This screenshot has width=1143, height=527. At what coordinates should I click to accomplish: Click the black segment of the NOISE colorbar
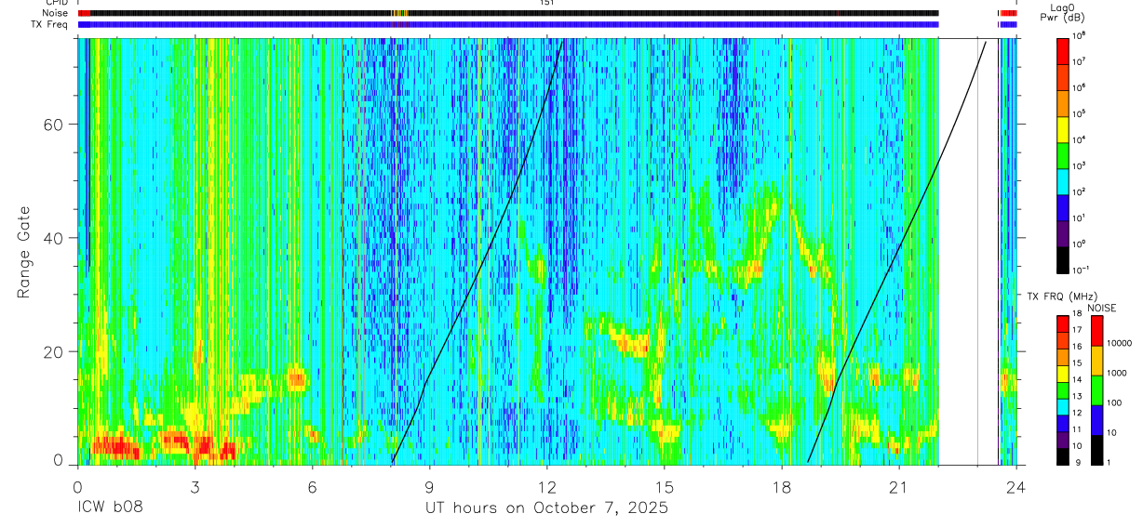(x=1096, y=450)
